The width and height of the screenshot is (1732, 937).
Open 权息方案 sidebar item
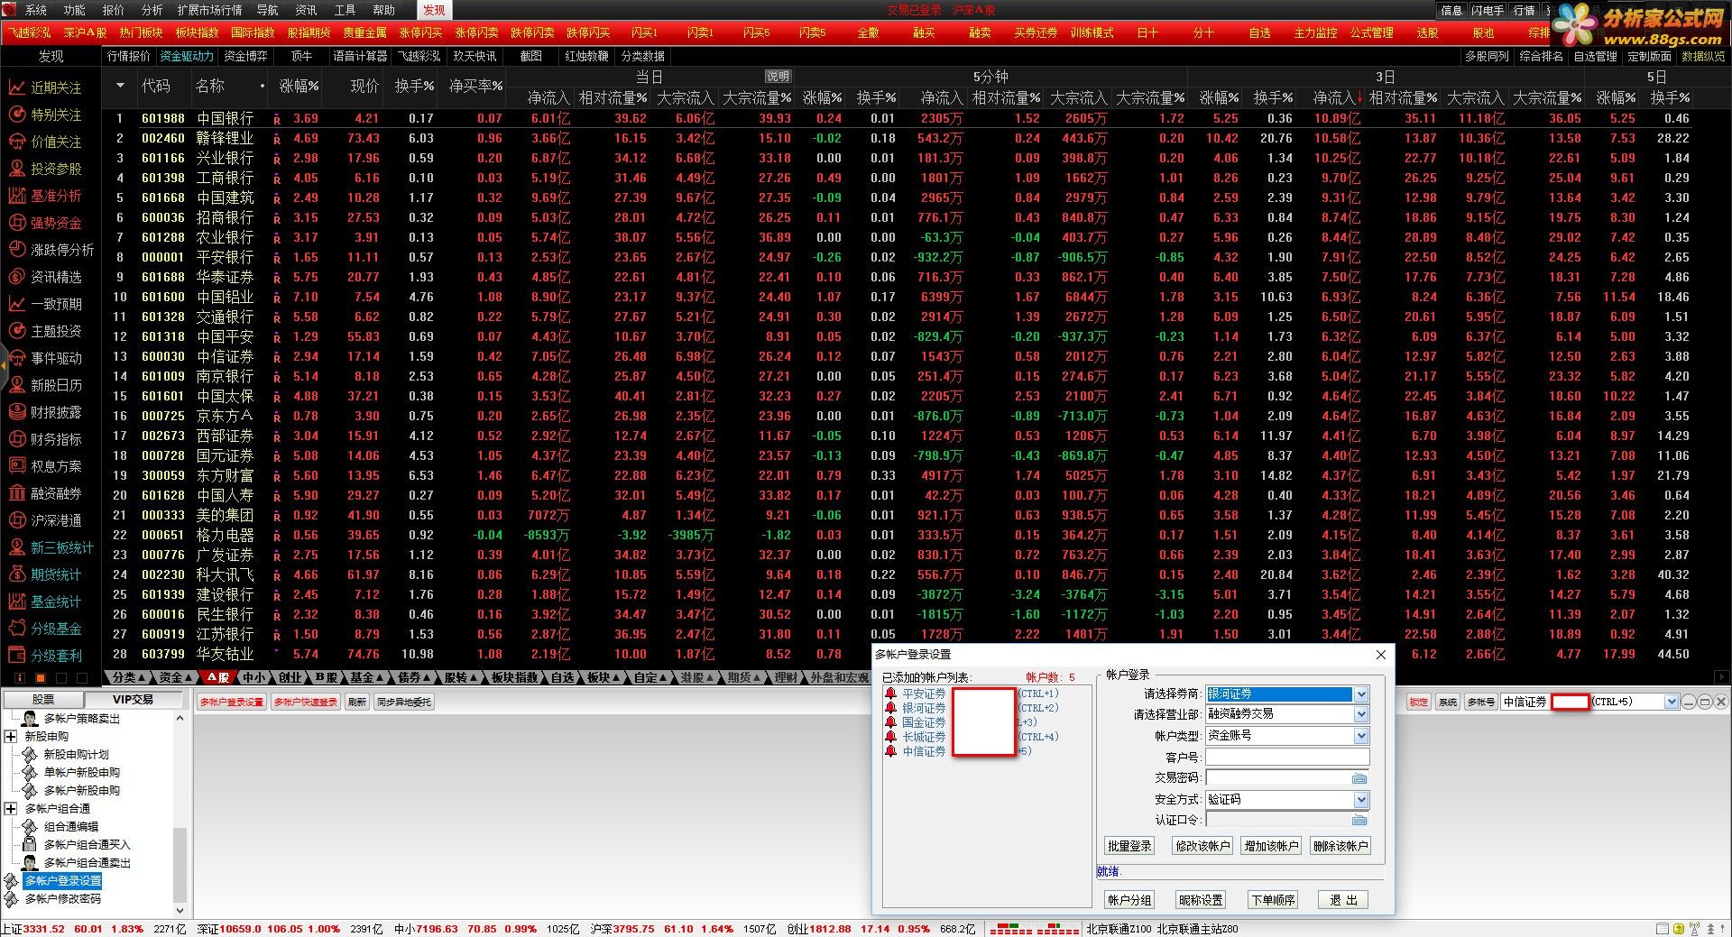point(45,466)
